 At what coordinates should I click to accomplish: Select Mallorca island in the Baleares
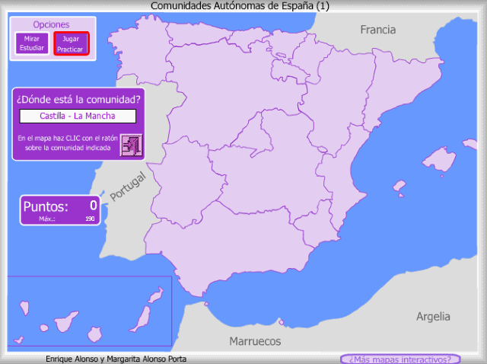pos(440,159)
